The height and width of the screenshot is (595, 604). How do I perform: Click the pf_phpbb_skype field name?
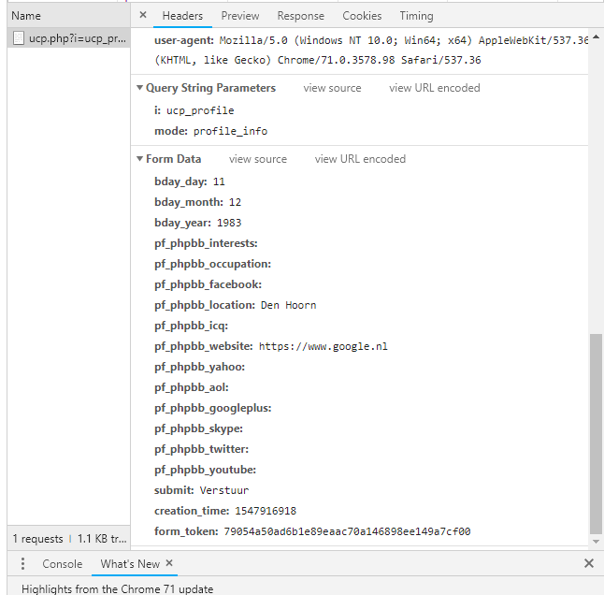tap(198, 428)
